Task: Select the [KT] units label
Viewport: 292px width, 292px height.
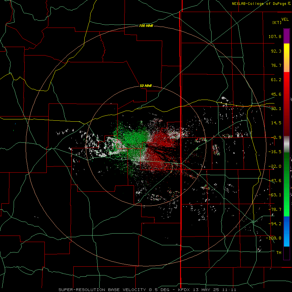Action: [x=277, y=22]
